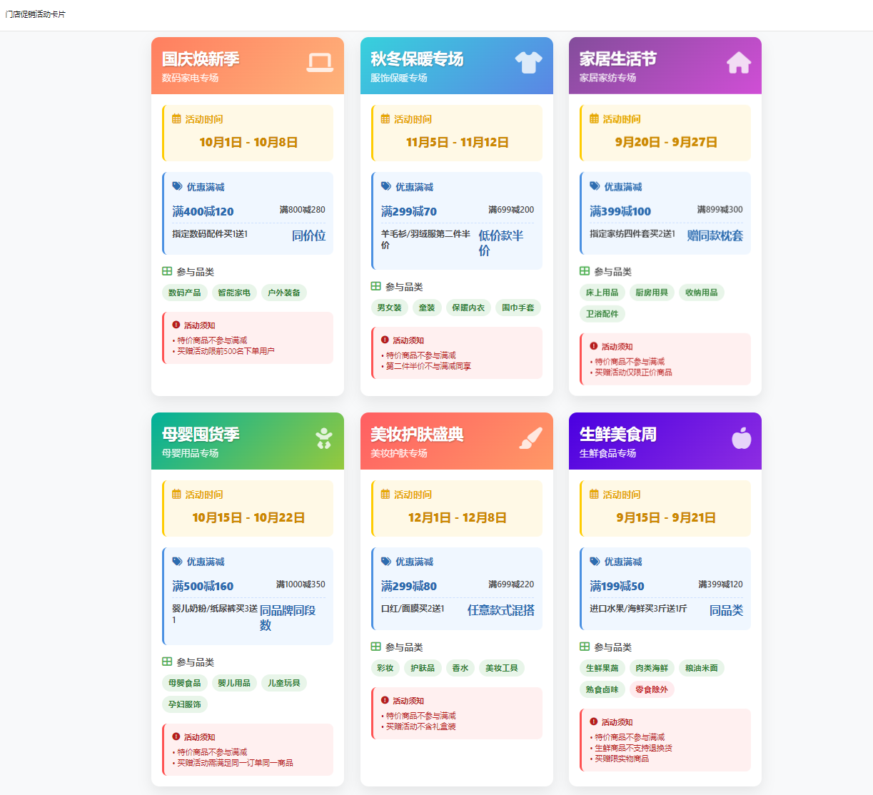Click calendar icon in 国庆焕新季 活动时间
Image resolution: width=873 pixels, height=795 pixels.
click(x=176, y=119)
